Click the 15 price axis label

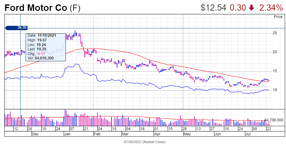(275, 71)
